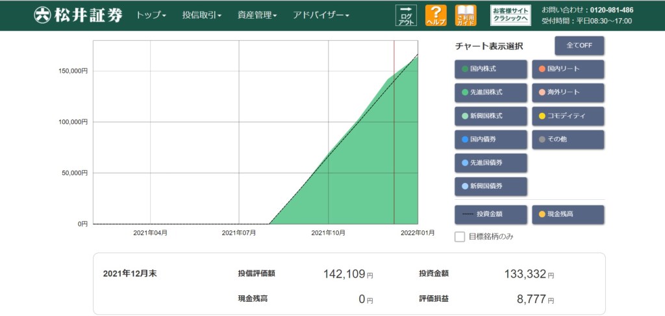This screenshot has width=665, height=316.
Task: Click the ログアウト logout icon
Action: (x=406, y=15)
